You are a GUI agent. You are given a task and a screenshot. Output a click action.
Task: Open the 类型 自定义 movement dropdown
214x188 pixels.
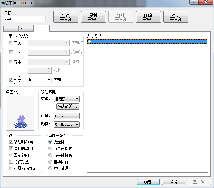point(67,99)
